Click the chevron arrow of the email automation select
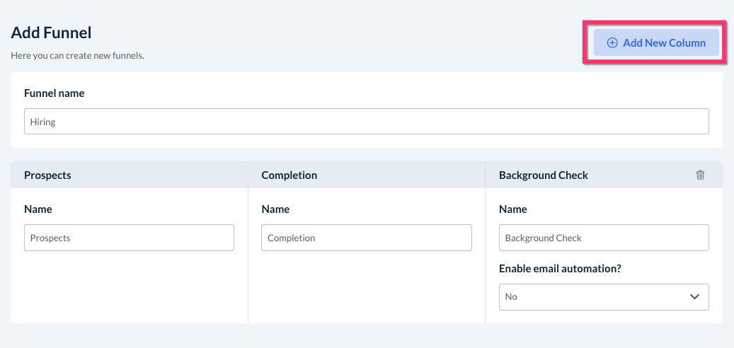734x348 pixels. point(694,297)
